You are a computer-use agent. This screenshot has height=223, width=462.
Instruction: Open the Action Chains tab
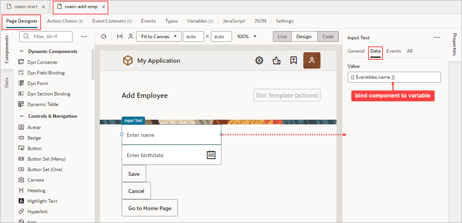pos(65,21)
